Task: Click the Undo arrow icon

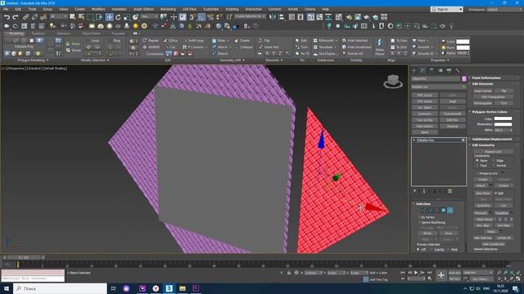Action: click(x=7, y=17)
